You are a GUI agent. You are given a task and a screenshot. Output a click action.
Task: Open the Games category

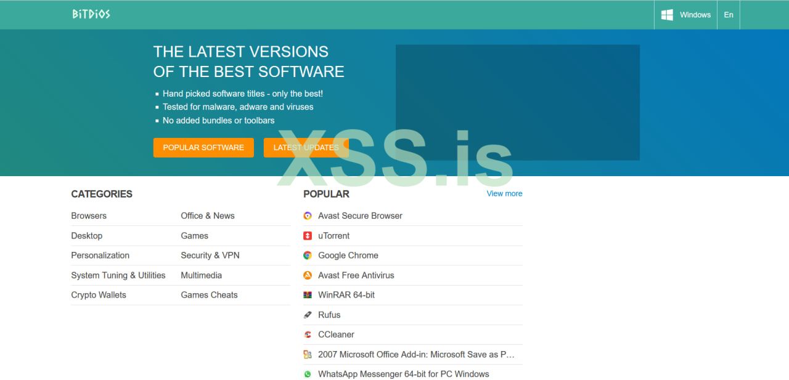[195, 235]
